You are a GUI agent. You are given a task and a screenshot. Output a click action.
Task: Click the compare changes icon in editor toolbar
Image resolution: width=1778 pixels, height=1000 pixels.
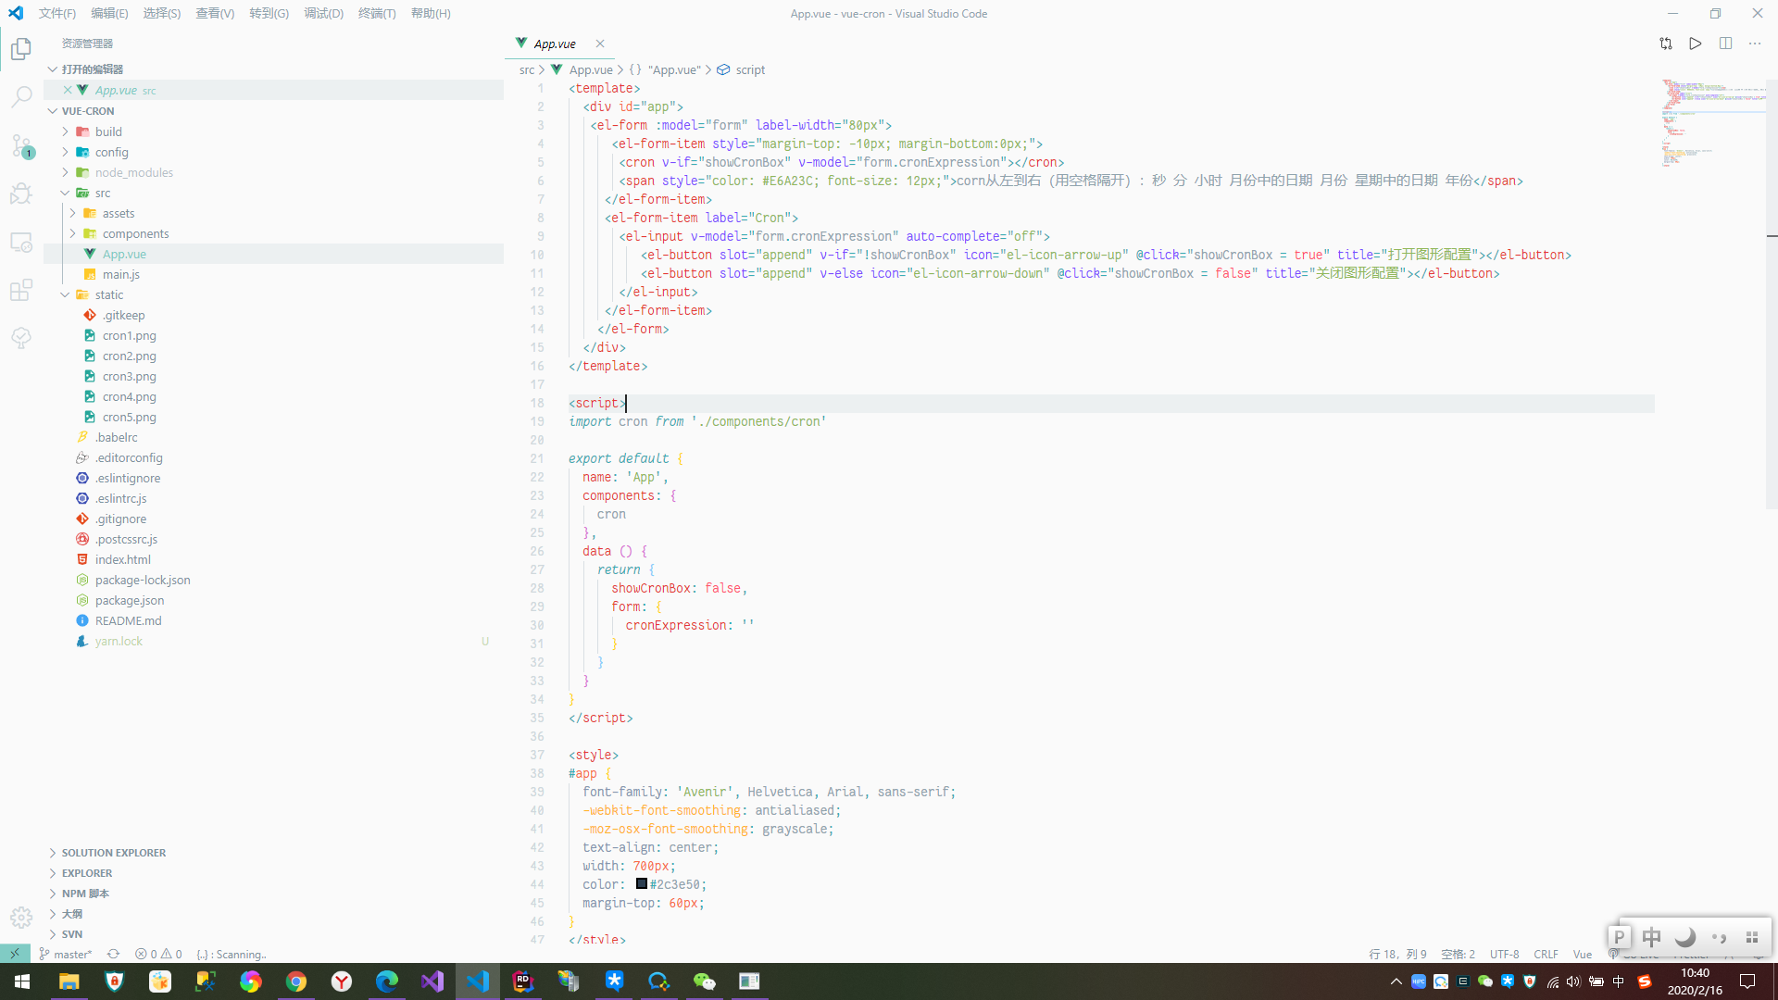tap(1666, 44)
